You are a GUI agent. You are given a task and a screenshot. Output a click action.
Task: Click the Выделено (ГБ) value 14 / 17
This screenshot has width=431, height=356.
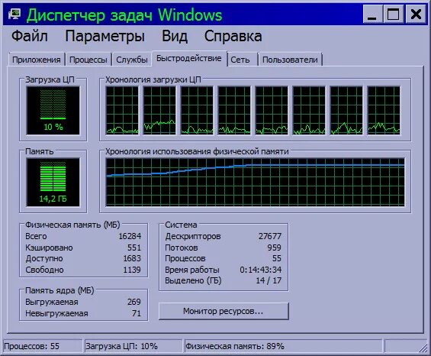coord(269,280)
